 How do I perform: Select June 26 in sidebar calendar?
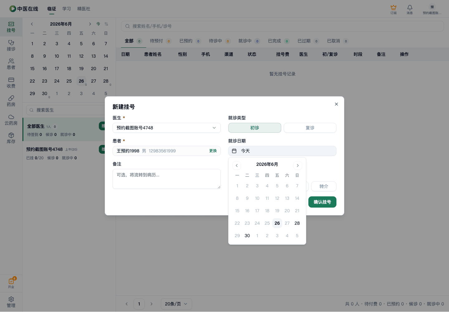81,81
